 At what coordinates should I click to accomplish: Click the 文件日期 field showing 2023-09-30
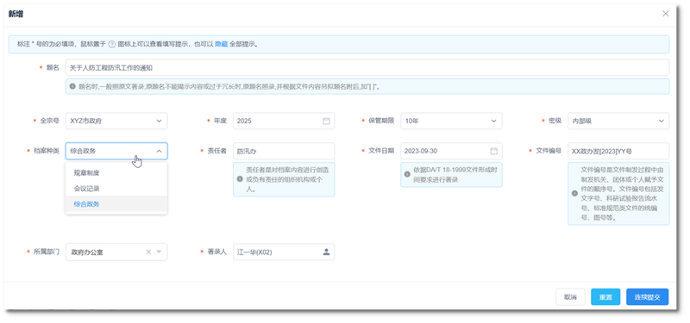[x=451, y=151]
